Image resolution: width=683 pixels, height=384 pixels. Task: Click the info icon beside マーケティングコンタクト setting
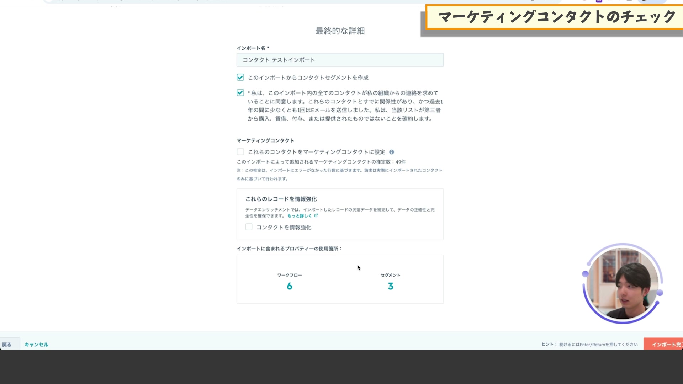392,152
